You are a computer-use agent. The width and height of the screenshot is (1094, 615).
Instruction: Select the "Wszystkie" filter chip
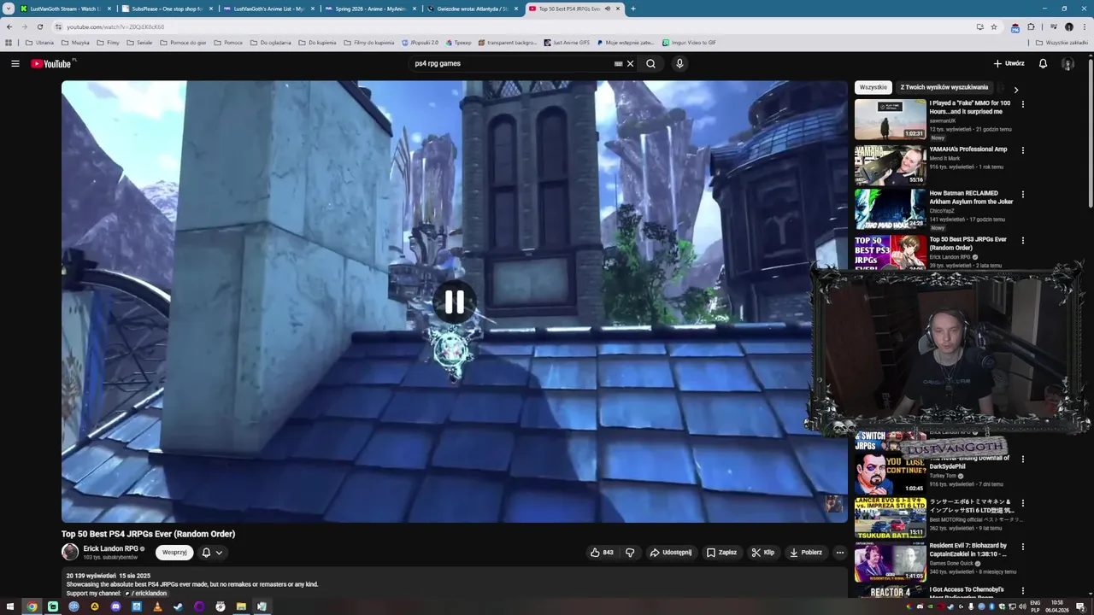(x=873, y=87)
